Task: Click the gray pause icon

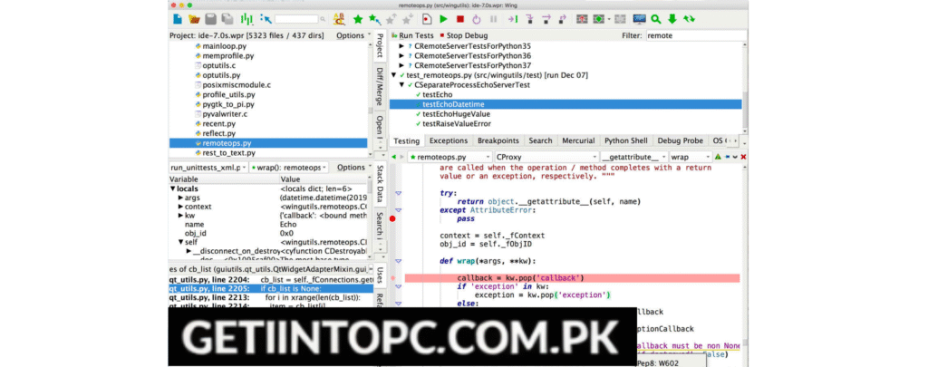Action: point(493,19)
